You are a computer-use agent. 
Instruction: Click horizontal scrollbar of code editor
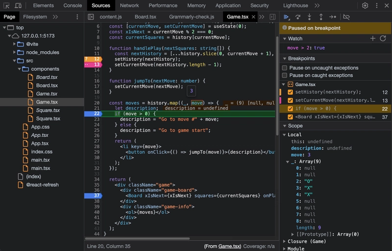[137, 238]
